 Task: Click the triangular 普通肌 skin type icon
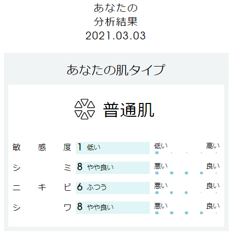(x=85, y=109)
